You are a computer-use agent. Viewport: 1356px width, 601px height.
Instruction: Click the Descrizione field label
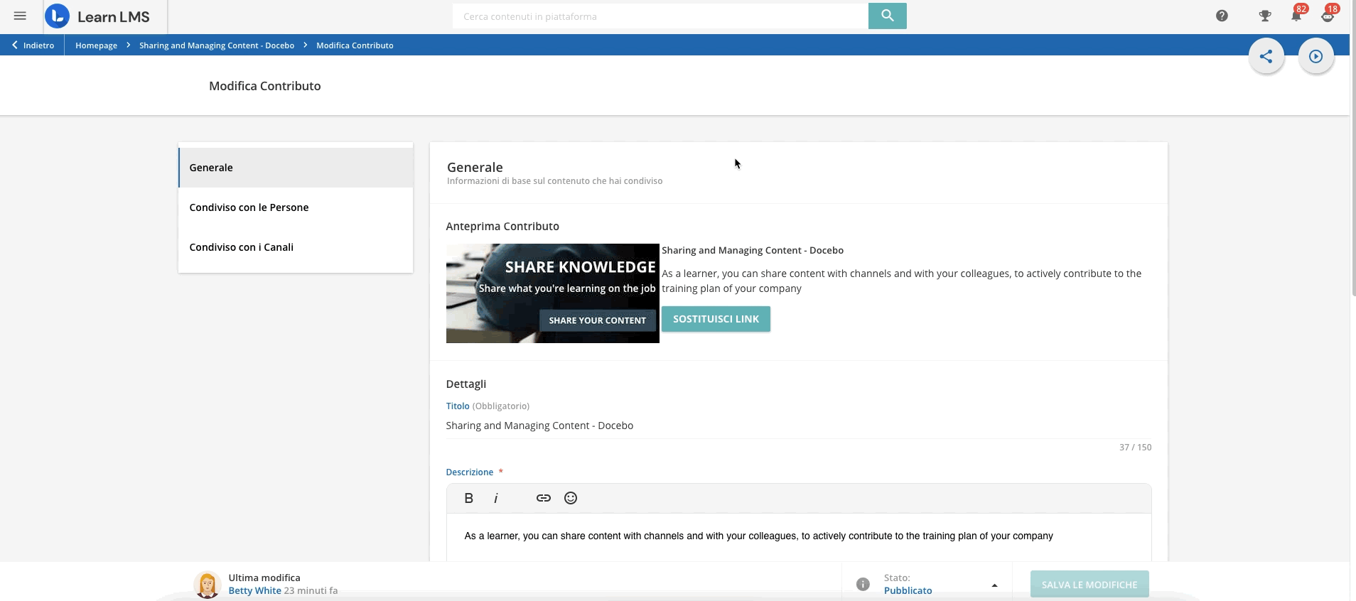(469, 472)
